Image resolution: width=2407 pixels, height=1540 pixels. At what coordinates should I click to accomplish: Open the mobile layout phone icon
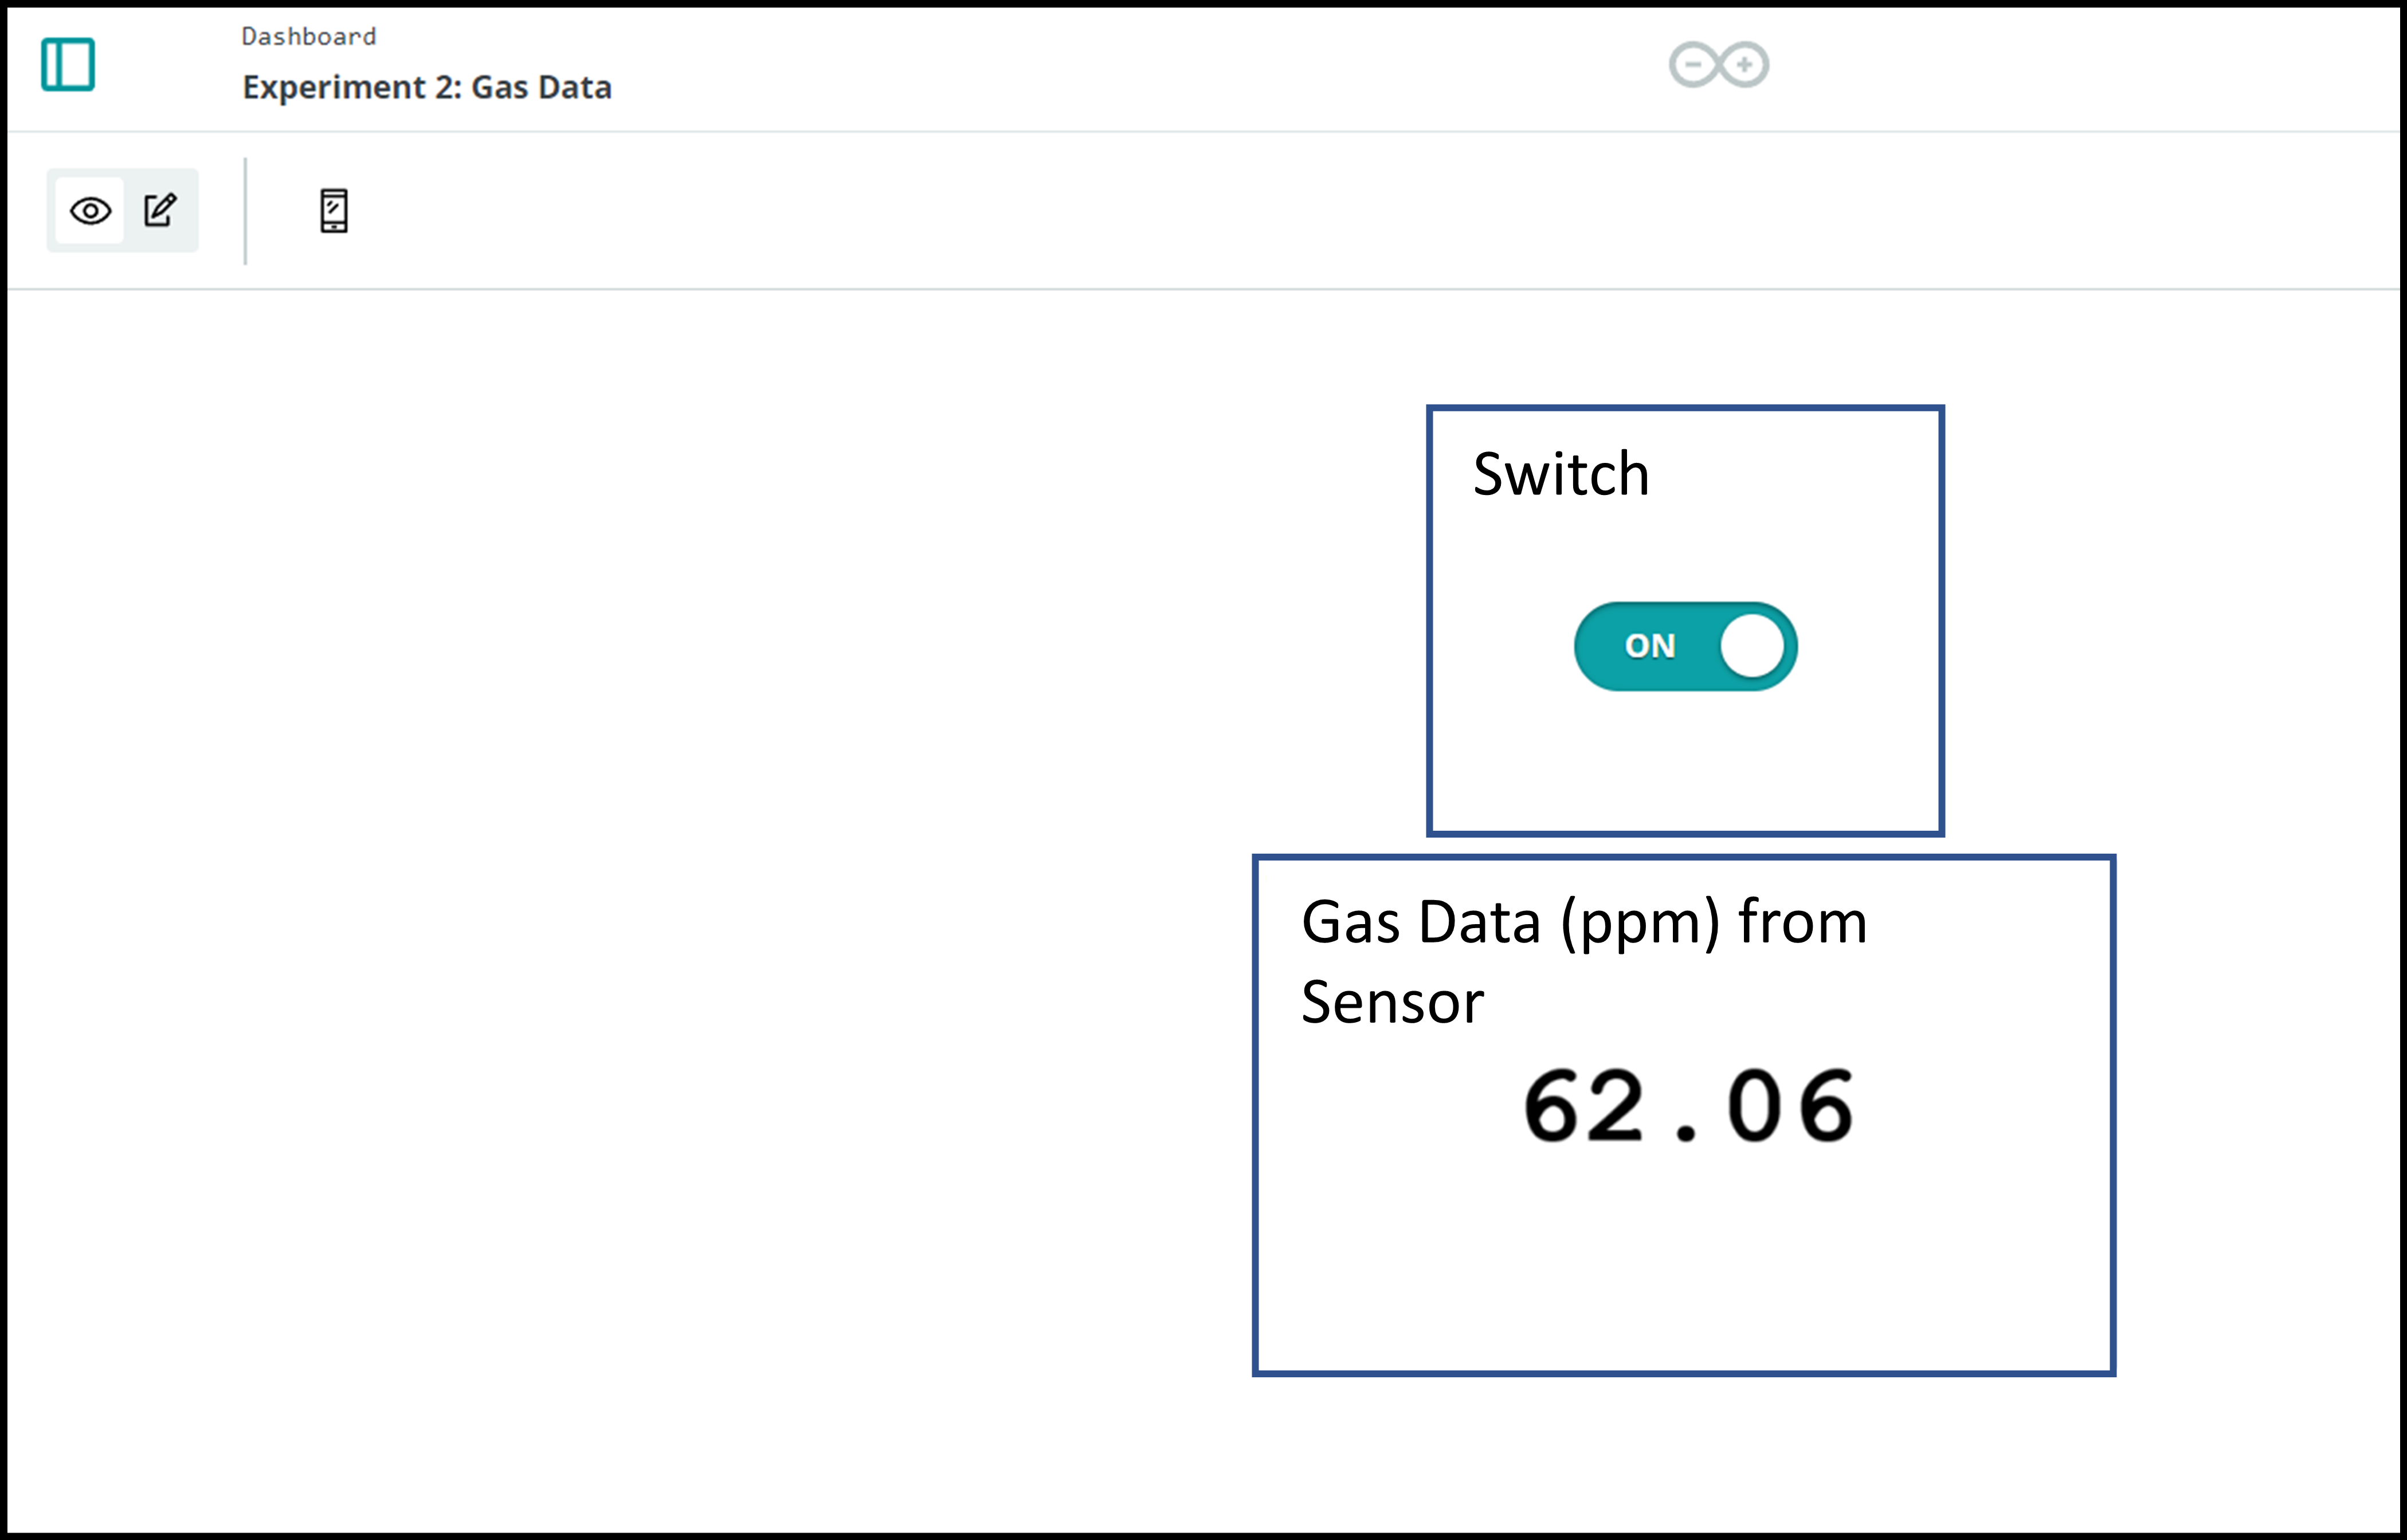(334, 211)
